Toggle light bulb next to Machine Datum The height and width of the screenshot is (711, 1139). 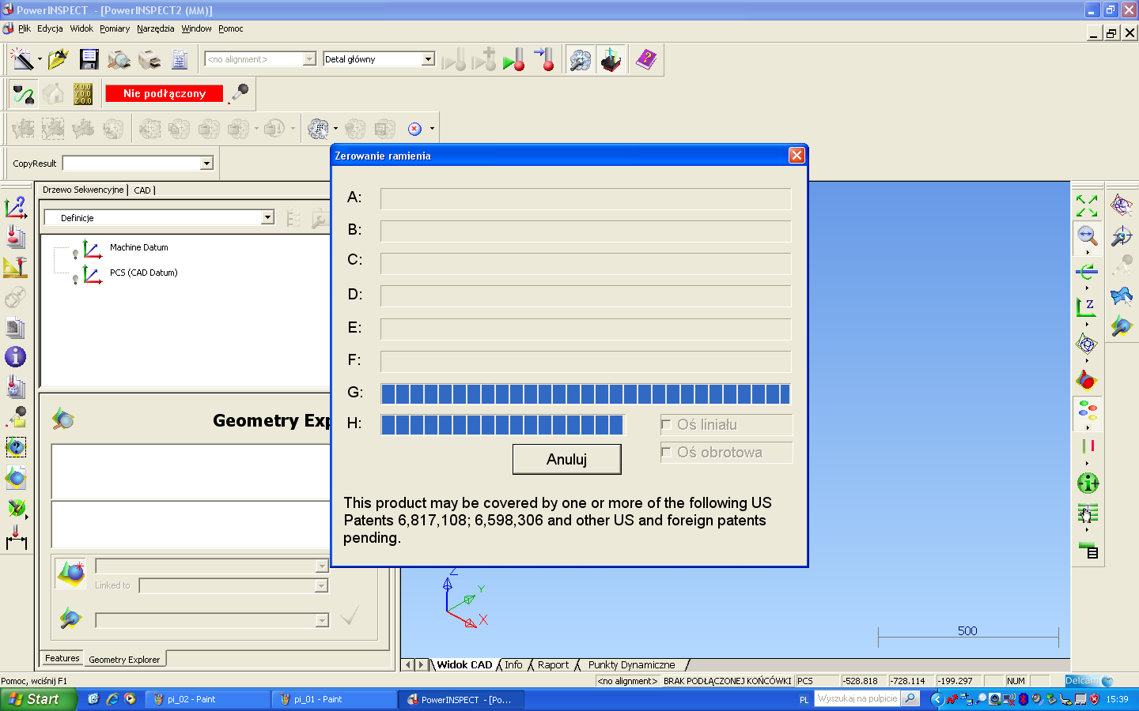75,254
